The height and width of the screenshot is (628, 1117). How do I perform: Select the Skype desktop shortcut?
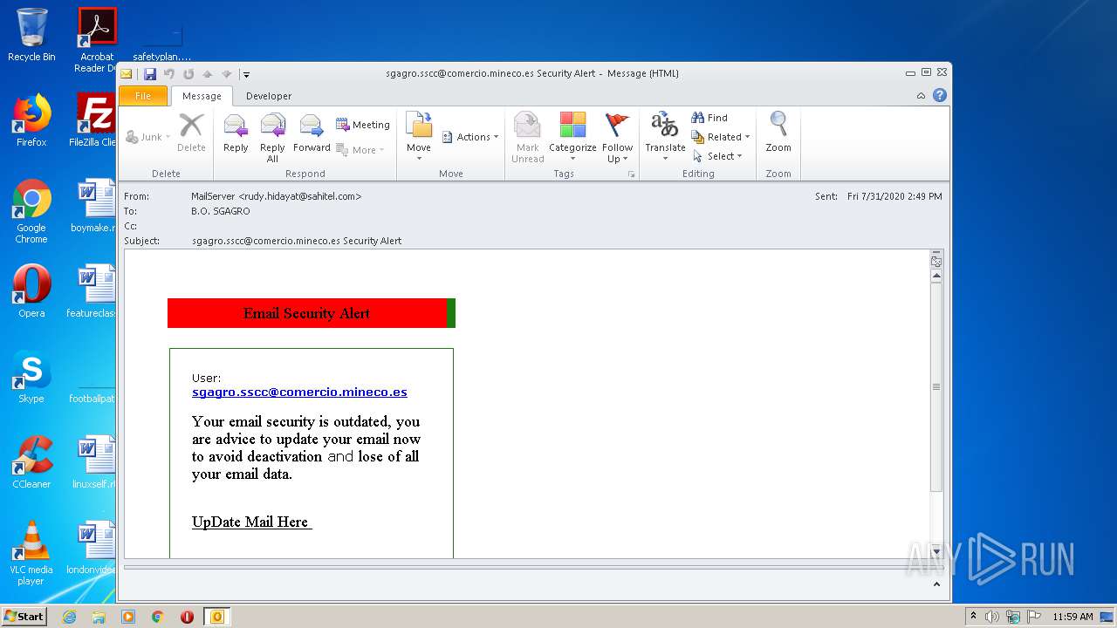(31, 377)
